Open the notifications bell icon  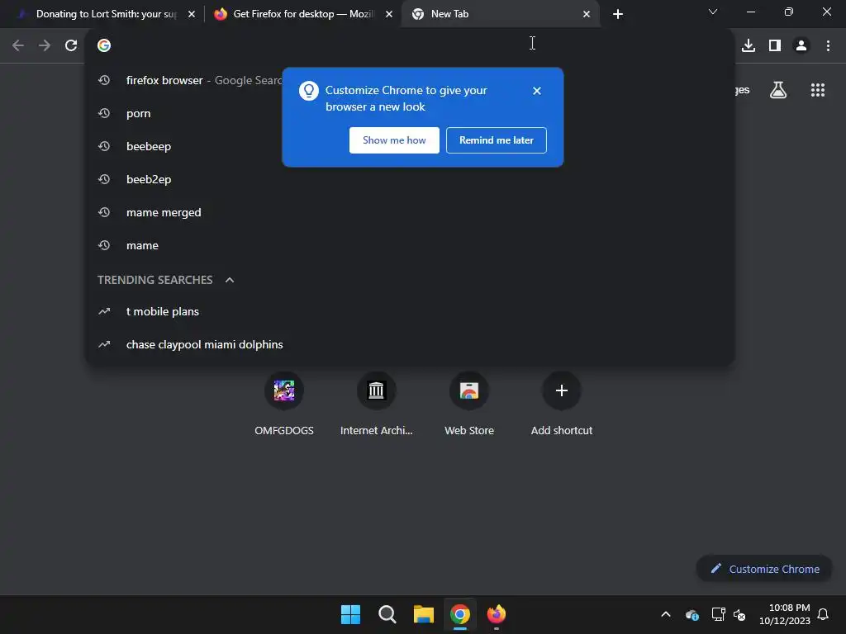(823, 614)
